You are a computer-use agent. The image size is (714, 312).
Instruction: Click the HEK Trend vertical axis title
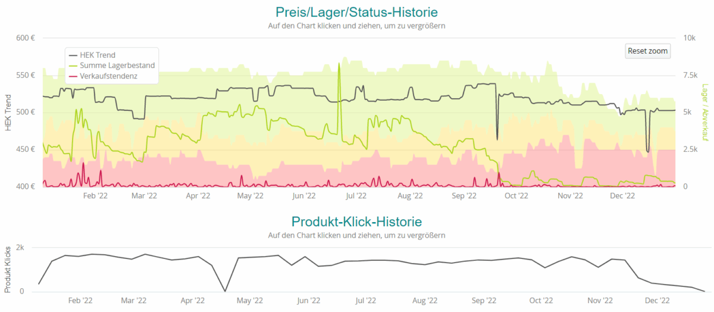pyautogui.click(x=8, y=113)
